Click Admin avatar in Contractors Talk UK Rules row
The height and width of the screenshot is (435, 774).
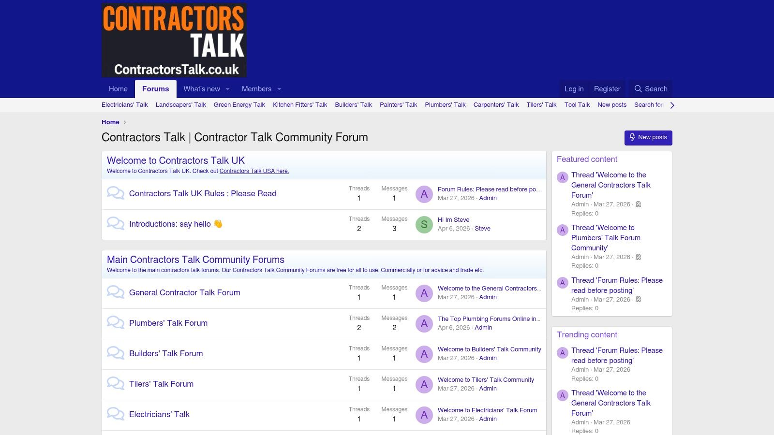[x=424, y=194]
